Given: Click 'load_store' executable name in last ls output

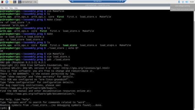Looking at the screenshot, I should [70, 45].
